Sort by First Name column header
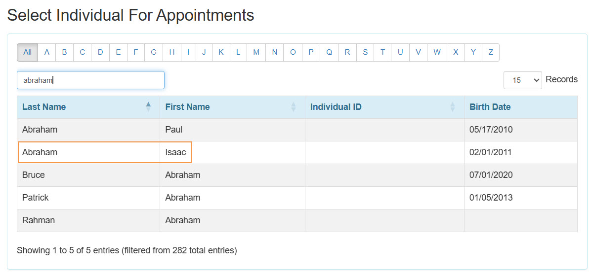The width and height of the screenshot is (592, 275). [187, 107]
